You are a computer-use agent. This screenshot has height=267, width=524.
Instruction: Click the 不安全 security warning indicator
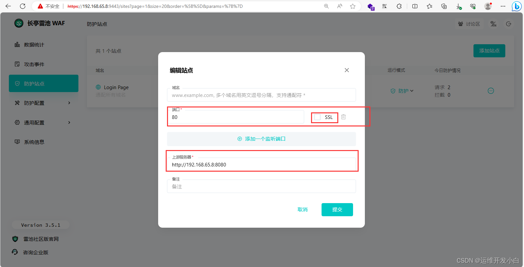49,6
